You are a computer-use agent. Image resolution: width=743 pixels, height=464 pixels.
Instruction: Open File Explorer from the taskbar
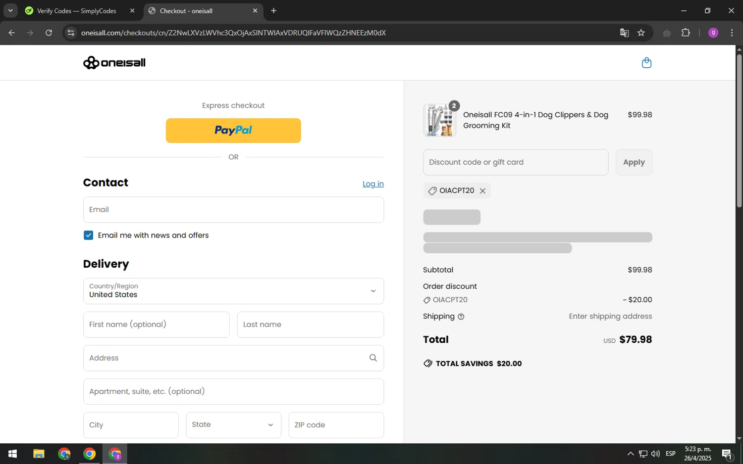[39, 454]
